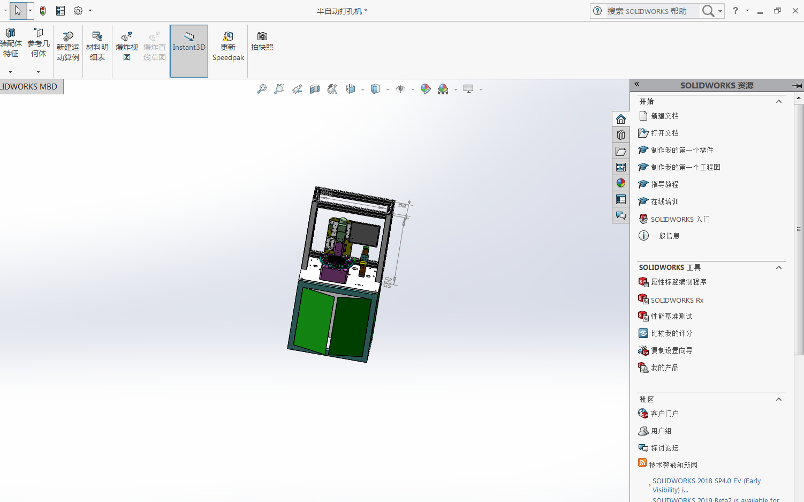804x502 pixels.
Task: Open the Design Library task pane tab
Action: coord(621,135)
